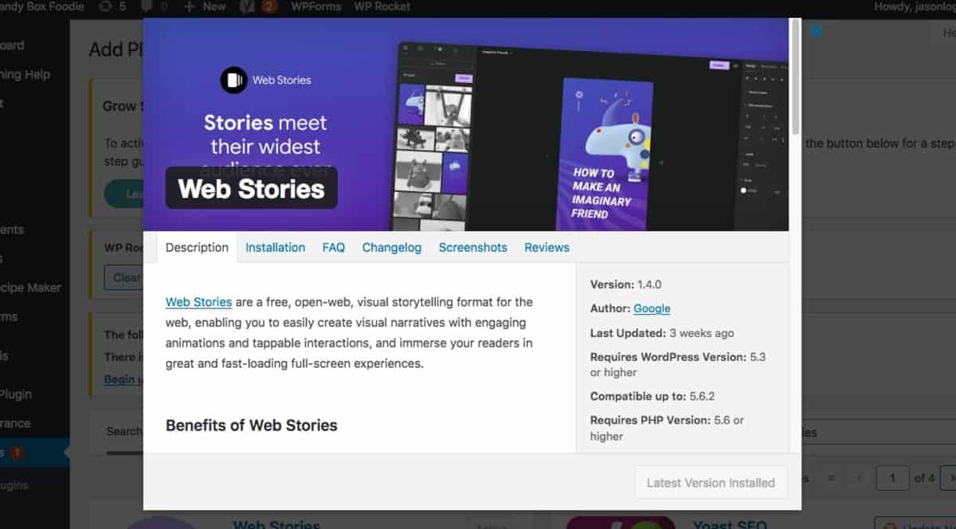Viewport: 956px width, 529px height.
Task: Switch to the Installation tab
Action: coord(275,247)
